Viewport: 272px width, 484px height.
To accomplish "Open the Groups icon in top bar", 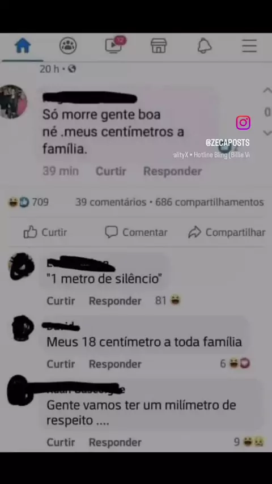I will tap(68, 46).
